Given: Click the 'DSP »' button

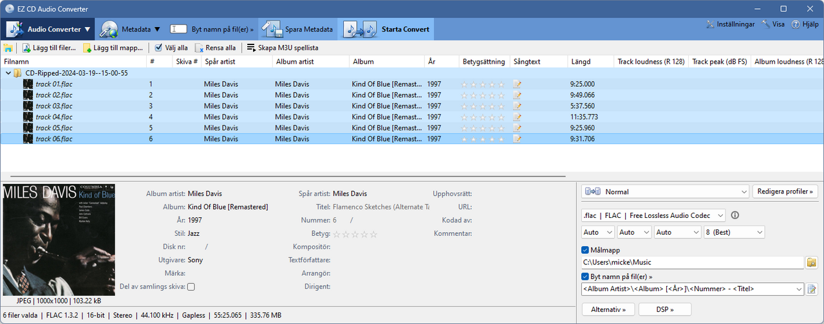Looking at the screenshot, I should (665, 309).
